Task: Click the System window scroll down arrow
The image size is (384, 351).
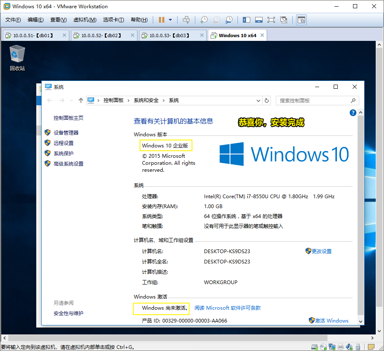Action: (x=360, y=321)
